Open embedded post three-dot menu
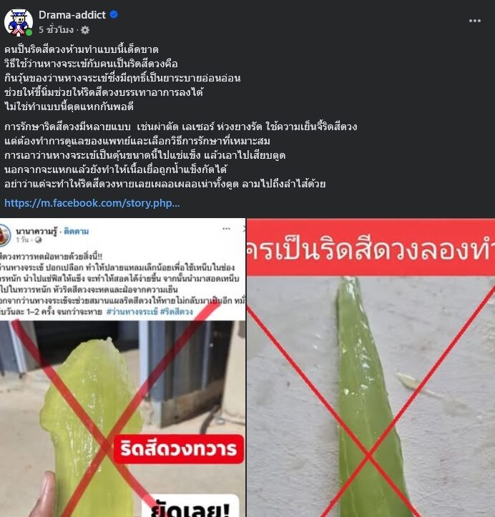The height and width of the screenshot is (517, 495). pyautogui.click(x=226, y=229)
